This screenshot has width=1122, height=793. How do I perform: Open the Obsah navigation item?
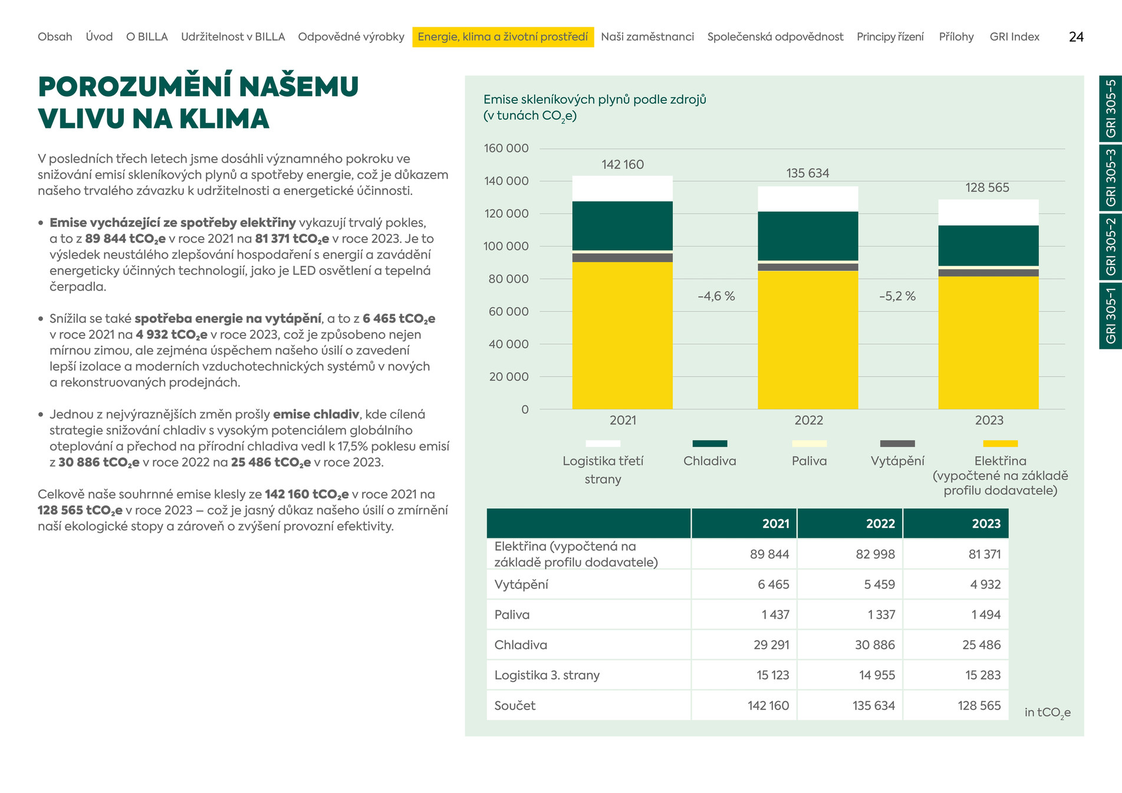tap(55, 37)
